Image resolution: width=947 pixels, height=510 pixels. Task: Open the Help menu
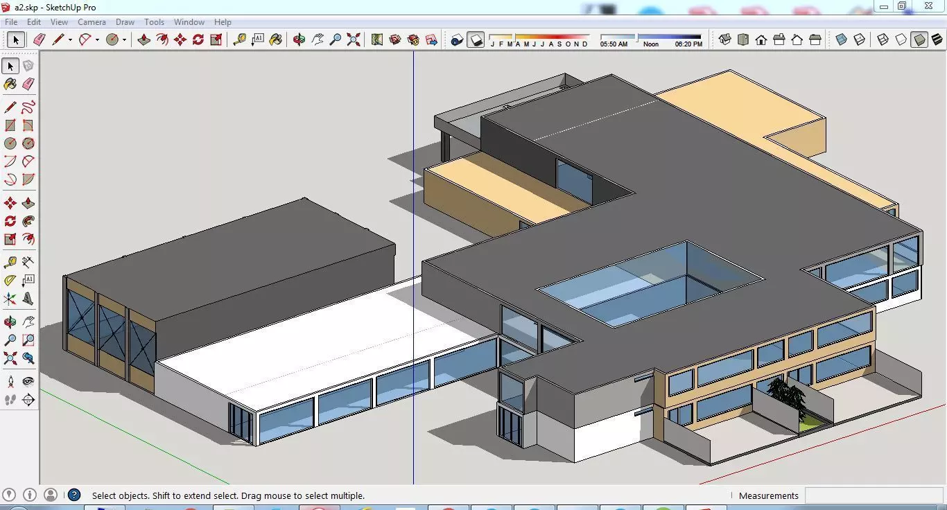tap(223, 22)
